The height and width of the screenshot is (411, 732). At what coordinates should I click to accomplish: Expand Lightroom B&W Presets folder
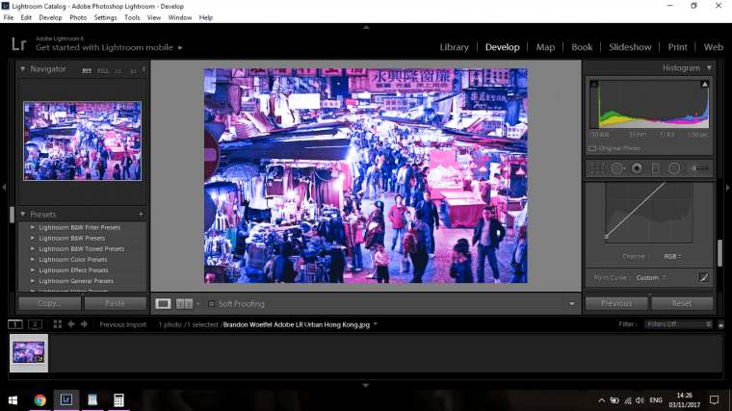coord(33,238)
